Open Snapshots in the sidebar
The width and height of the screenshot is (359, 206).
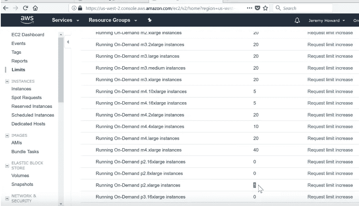[x=22, y=184]
